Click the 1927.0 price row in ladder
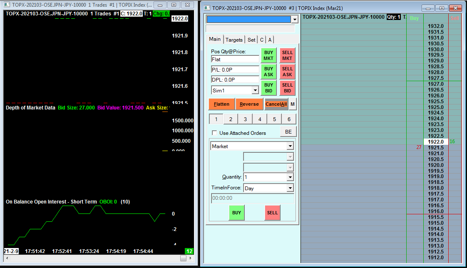Image resolution: width=467 pixels, height=268 pixels. pos(436,84)
